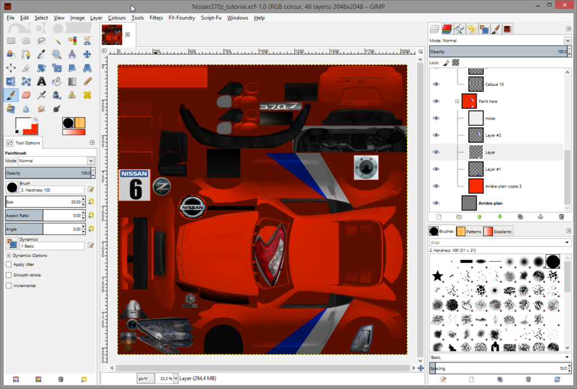
Task: Pick the Smudge tool
Action: click(41, 109)
